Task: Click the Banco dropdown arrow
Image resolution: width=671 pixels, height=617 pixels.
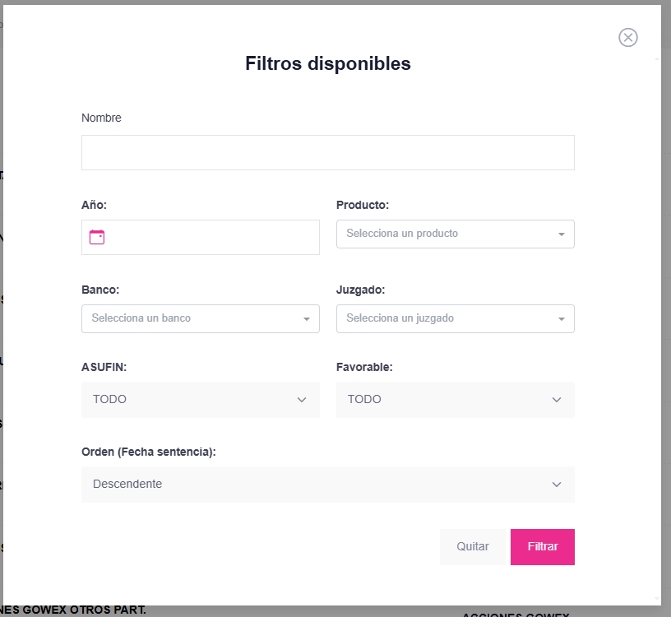Action: tap(307, 319)
